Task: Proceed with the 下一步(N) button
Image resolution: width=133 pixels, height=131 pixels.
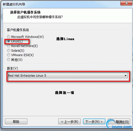Action: [x=94, y=122]
